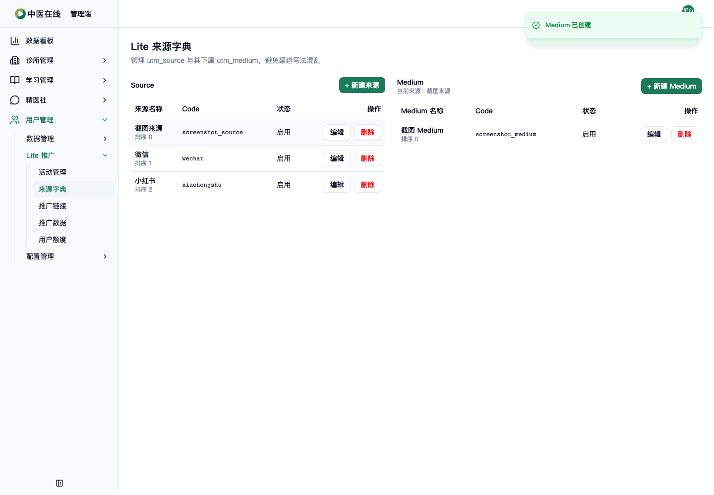Edit the 截图来源 source row
Screen dimensions: 714x495
(x=337, y=132)
